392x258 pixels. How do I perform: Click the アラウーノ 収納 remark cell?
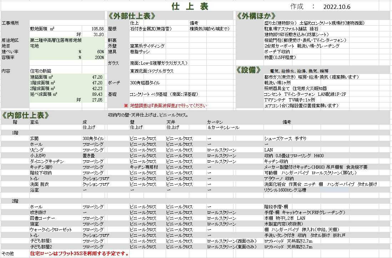pyautogui.click(x=279, y=179)
